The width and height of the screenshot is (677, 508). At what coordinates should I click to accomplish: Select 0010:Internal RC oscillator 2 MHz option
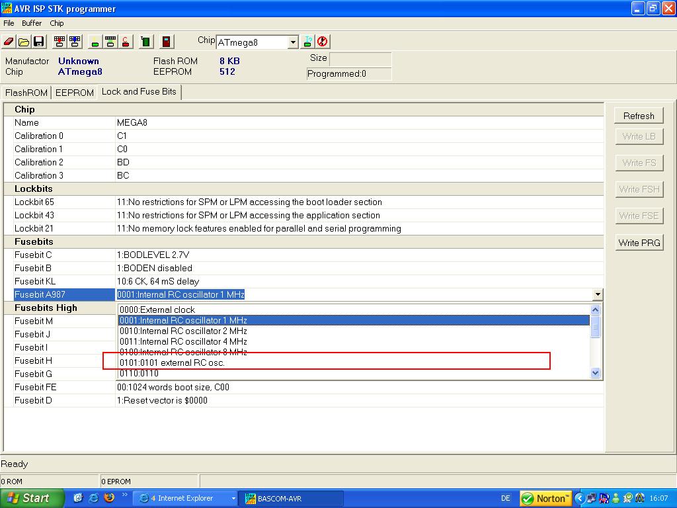tap(354, 331)
